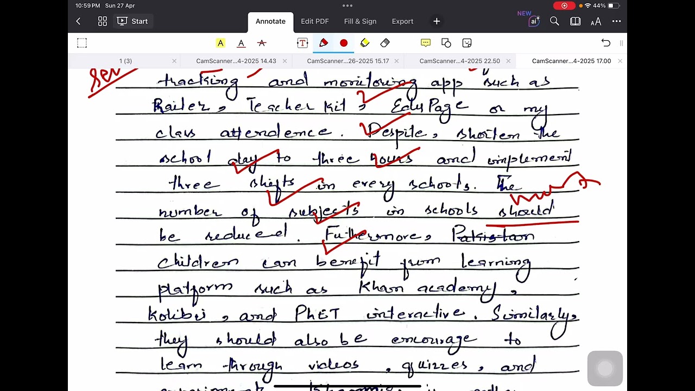Open the red pen color swatch

(344, 43)
